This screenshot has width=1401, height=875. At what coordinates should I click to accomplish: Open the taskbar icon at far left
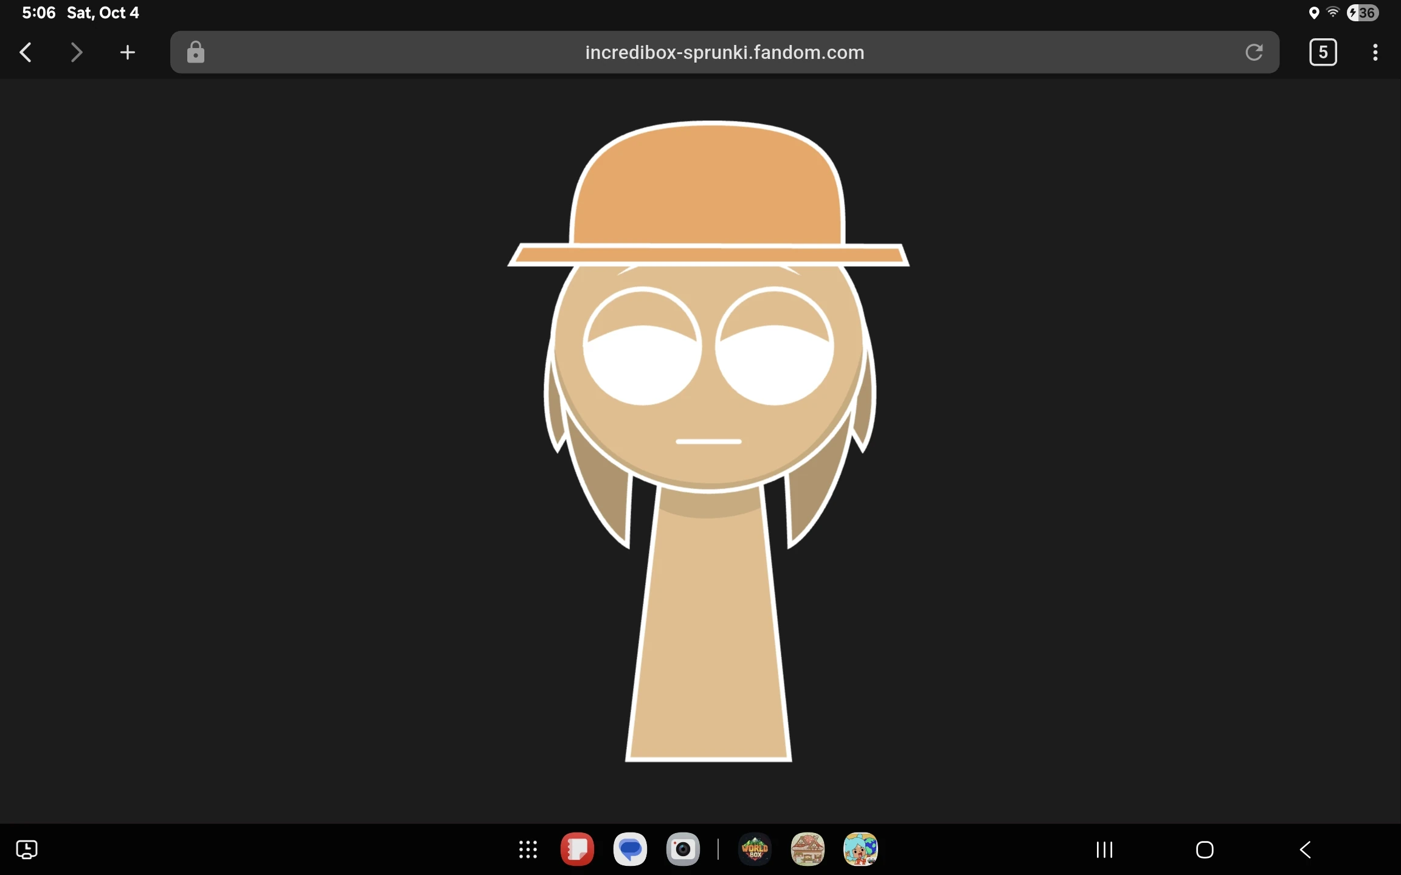point(27,849)
